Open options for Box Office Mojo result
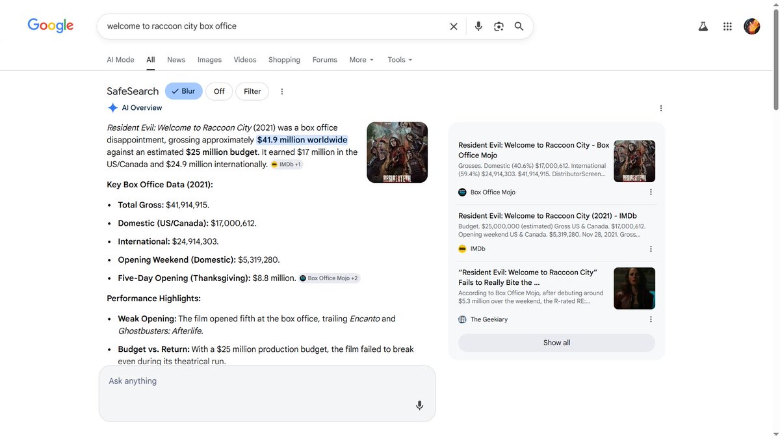This screenshot has width=780, height=439. tap(651, 193)
